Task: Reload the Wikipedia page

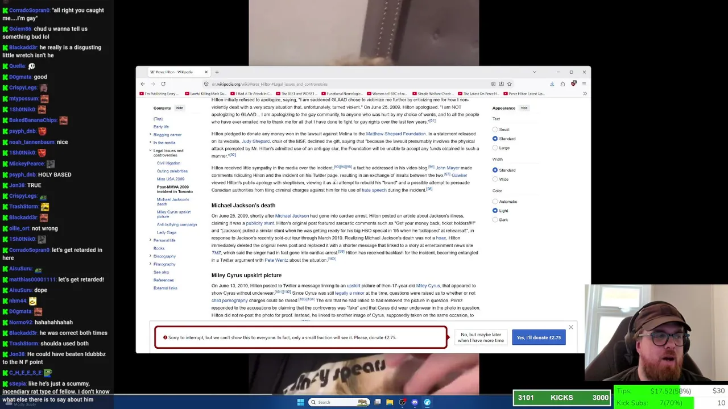Action: pyautogui.click(x=163, y=84)
